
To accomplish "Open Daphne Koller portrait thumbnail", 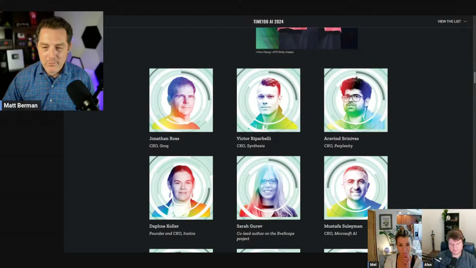I will (181, 188).
